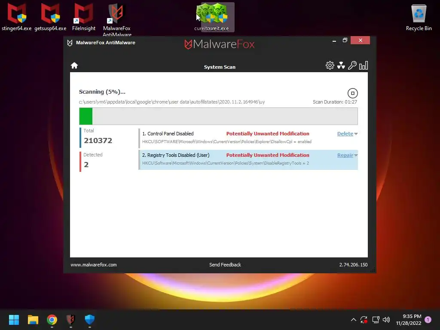
Task: Click MalwareFox logo in title bar
Action: (220, 44)
